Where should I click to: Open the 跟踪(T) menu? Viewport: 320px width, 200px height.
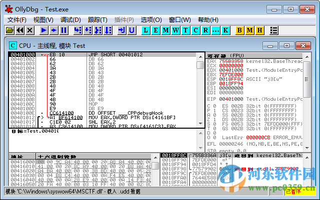pos(97,20)
